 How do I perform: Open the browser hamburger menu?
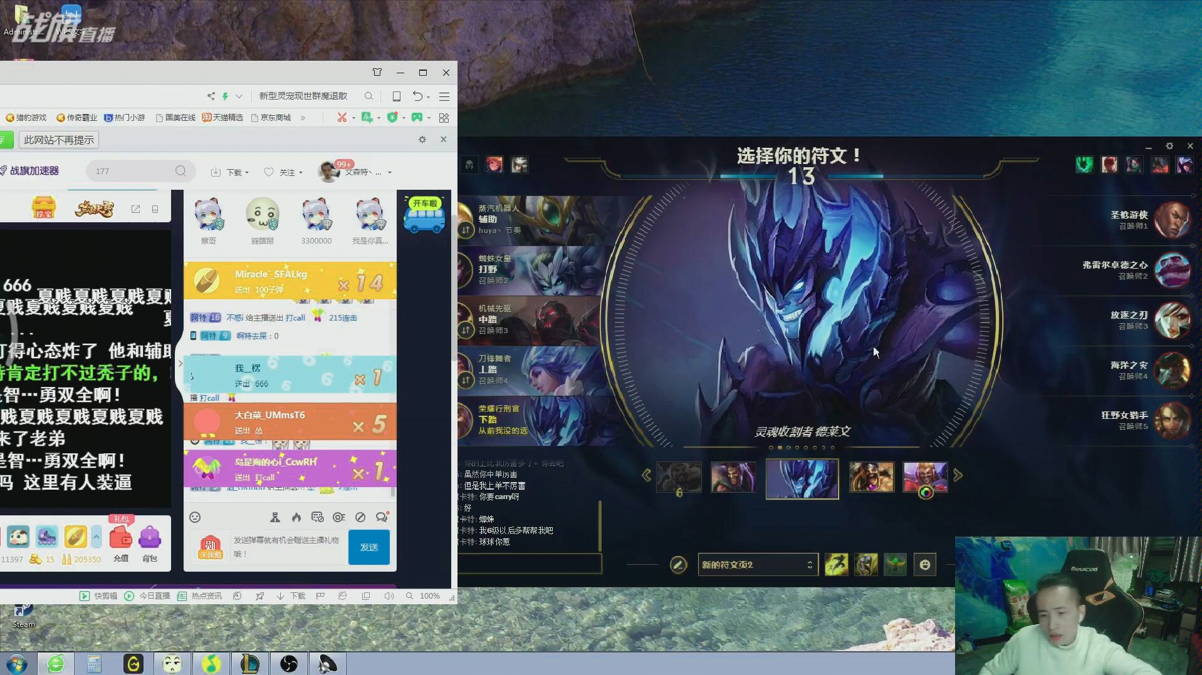tap(444, 96)
